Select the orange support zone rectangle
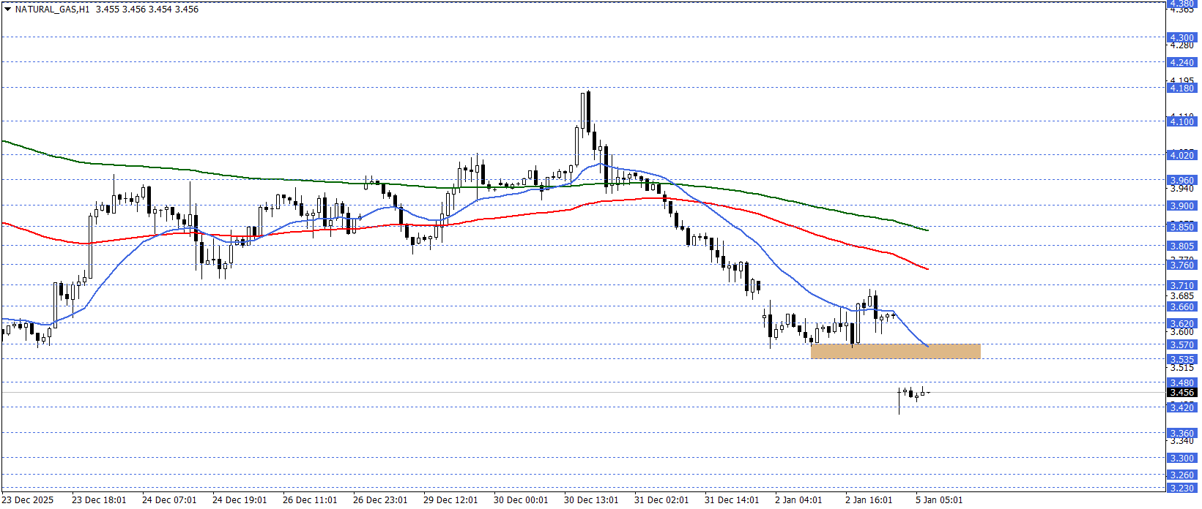1202x509 pixels. 895,351
